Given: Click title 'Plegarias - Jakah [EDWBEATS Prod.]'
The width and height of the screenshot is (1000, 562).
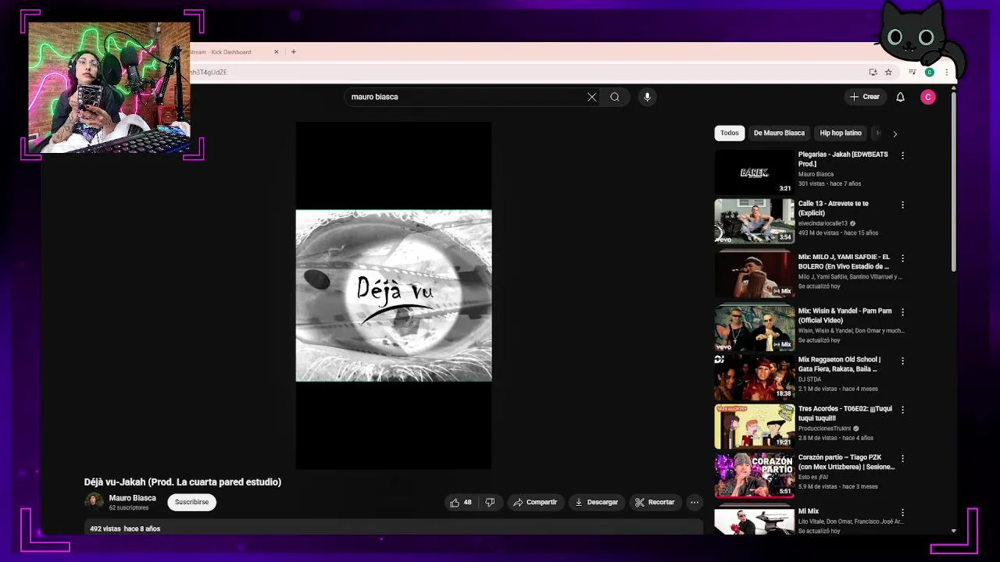Looking at the screenshot, I should pyautogui.click(x=843, y=159).
